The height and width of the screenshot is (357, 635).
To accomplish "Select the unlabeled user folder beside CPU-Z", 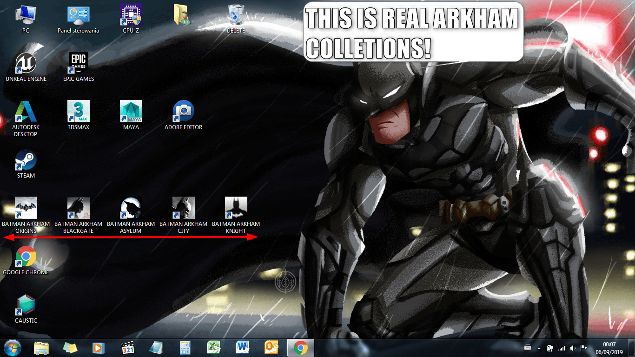I will click(183, 15).
